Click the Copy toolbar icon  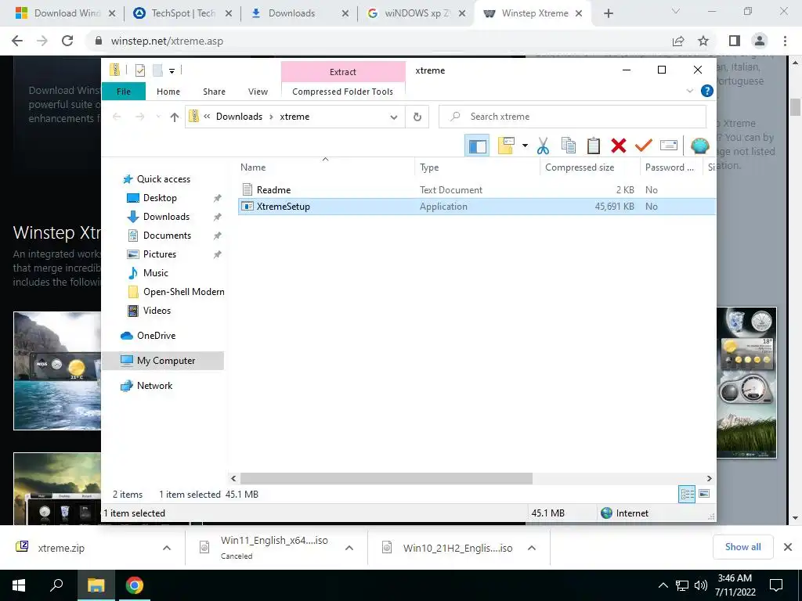569,146
